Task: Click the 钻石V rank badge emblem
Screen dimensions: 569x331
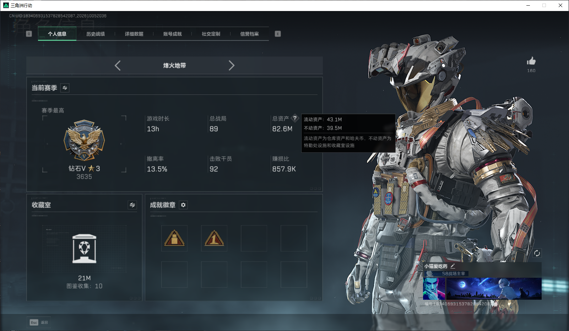Action: (84, 140)
